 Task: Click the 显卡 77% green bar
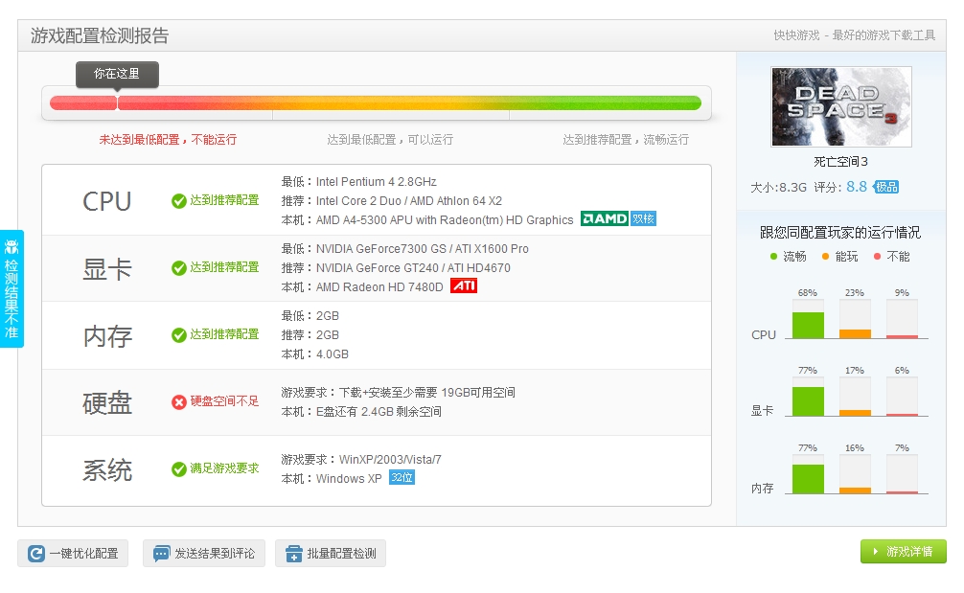[808, 401]
